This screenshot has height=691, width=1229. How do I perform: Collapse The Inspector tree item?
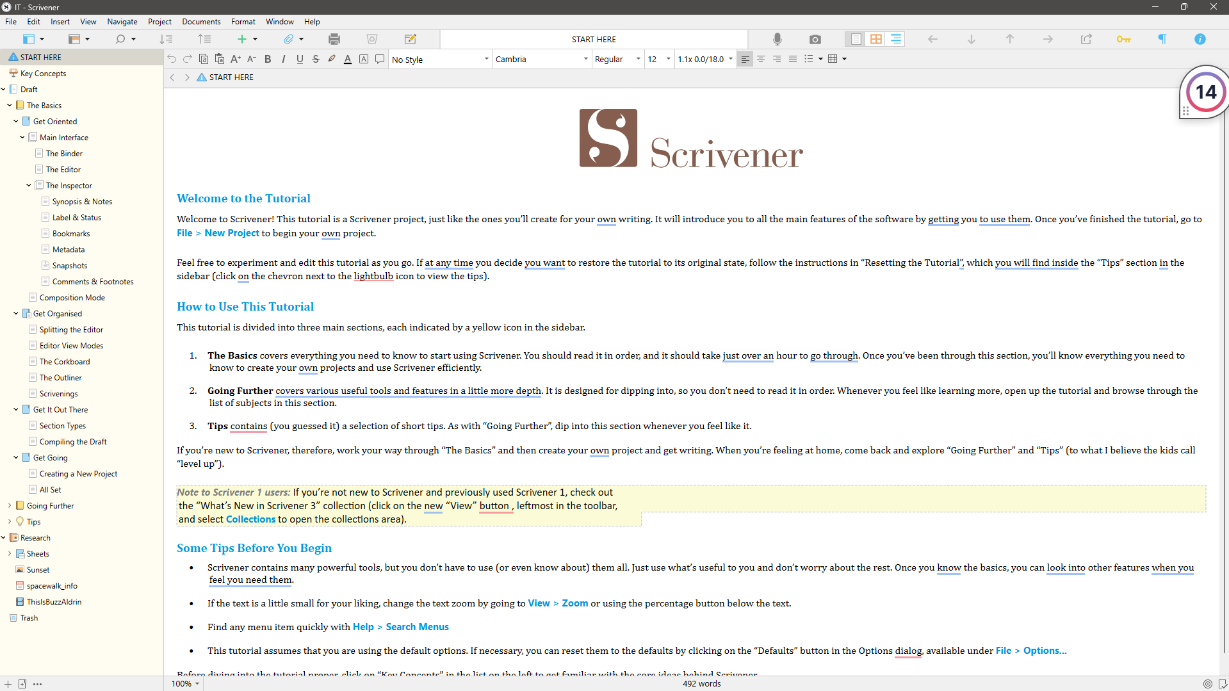pos(29,186)
